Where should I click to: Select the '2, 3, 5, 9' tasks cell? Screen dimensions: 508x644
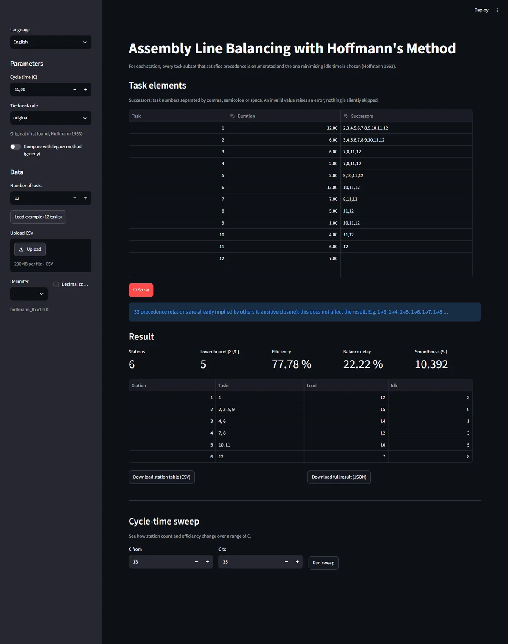coord(260,409)
